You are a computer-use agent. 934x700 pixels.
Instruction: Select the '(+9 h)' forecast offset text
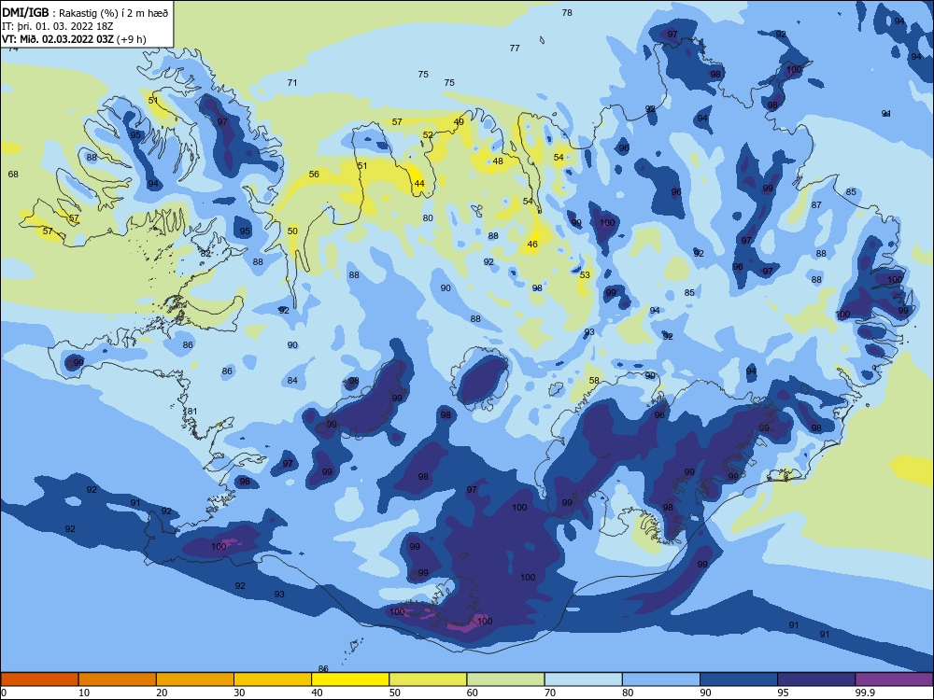(x=131, y=39)
